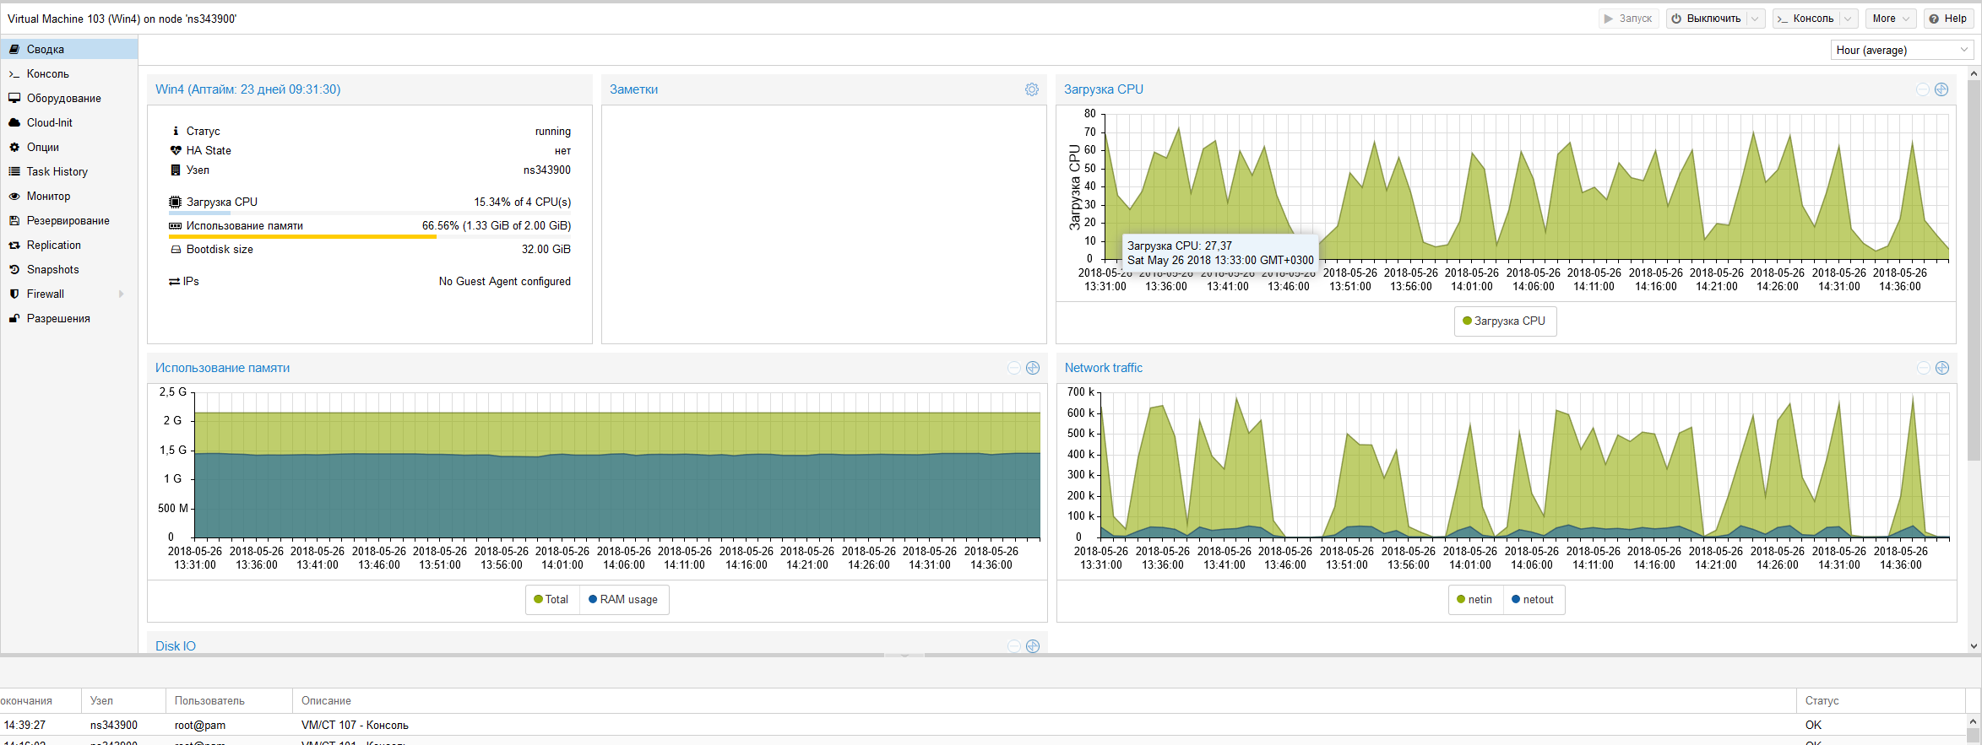Open the Hour (average) timeframe dropdown
The image size is (1982, 745).
coord(1901,51)
